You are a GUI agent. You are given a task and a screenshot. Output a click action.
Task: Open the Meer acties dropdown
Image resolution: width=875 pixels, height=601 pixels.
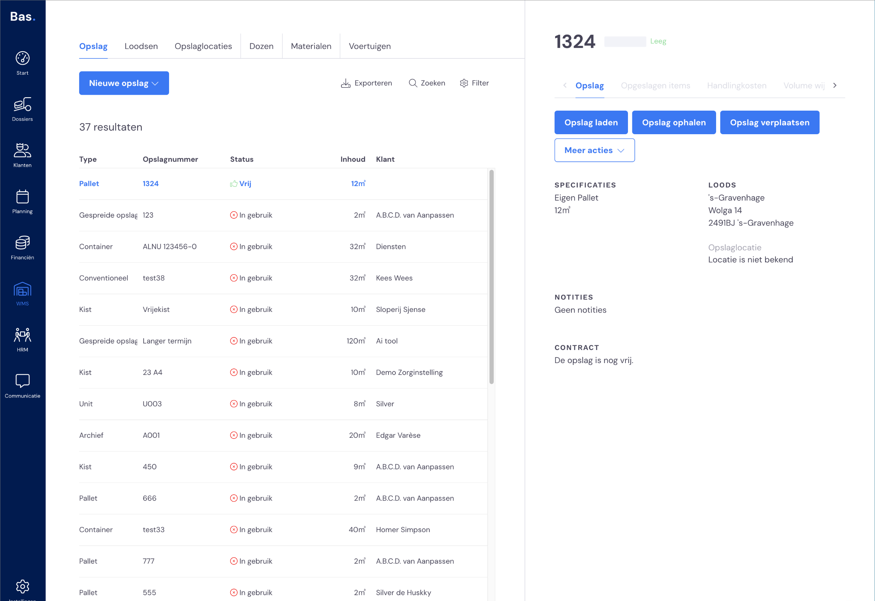(594, 150)
